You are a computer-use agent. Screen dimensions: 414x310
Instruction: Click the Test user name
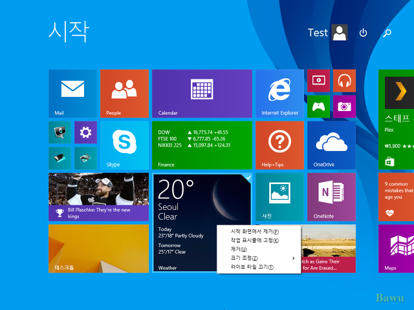click(x=318, y=33)
